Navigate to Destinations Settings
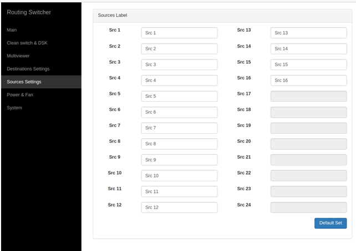 [28, 69]
